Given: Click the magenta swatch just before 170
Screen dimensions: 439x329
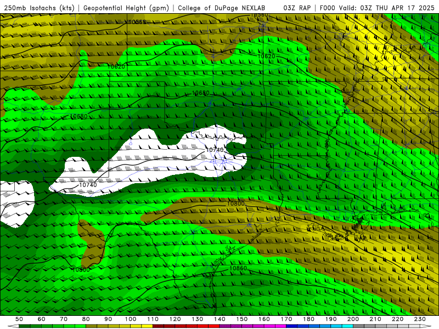Looking at the screenshot, I should pos(281,326).
